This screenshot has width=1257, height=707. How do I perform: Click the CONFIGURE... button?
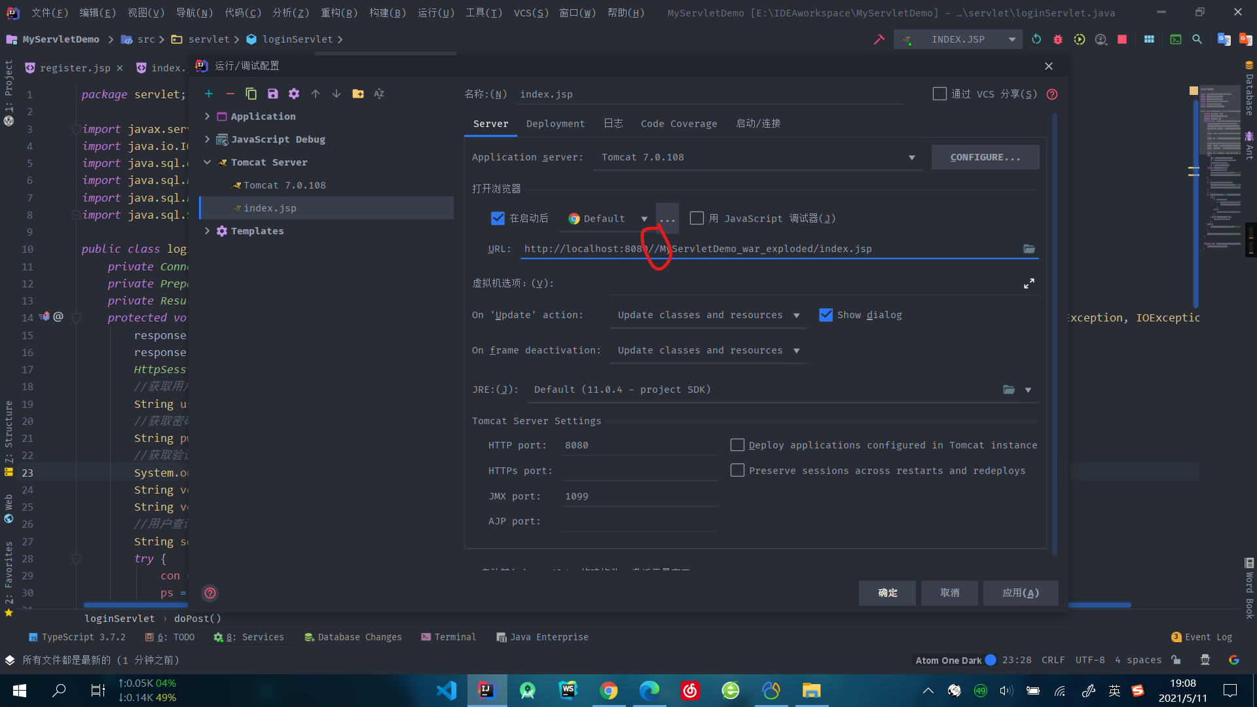click(985, 157)
